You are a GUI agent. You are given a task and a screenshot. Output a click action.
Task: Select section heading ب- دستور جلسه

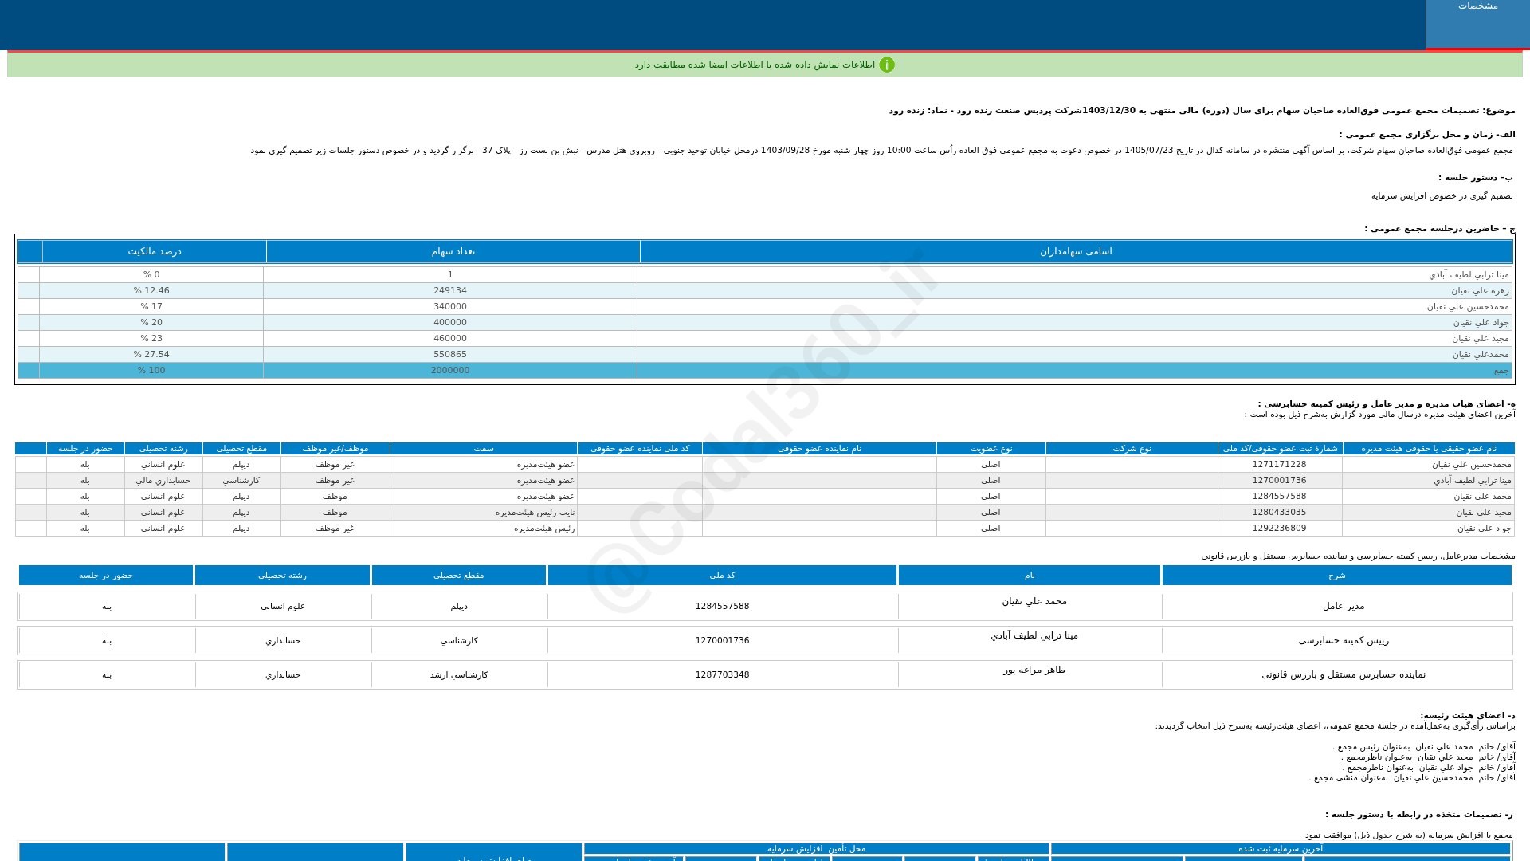pos(1476,178)
